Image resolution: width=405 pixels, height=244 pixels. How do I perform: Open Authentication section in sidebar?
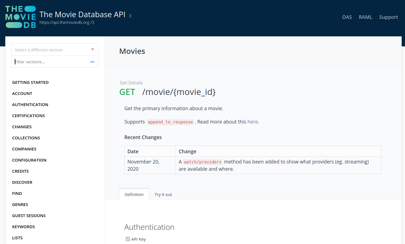[x=30, y=105]
